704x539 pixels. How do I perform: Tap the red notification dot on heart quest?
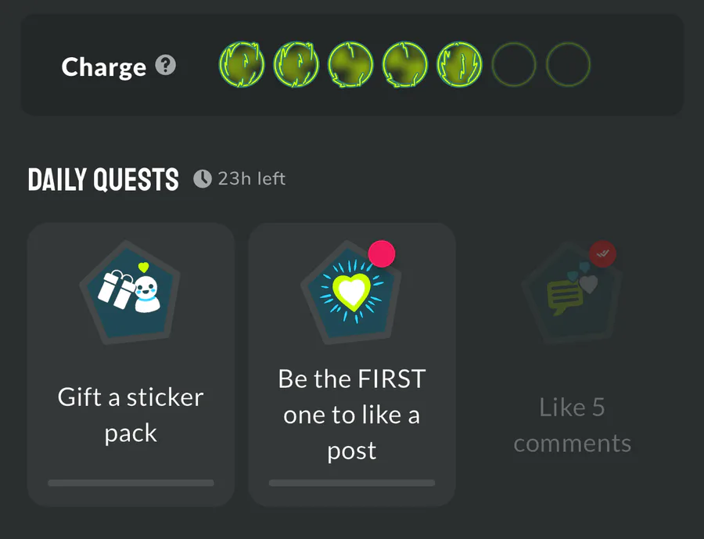pyautogui.click(x=382, y=254)
